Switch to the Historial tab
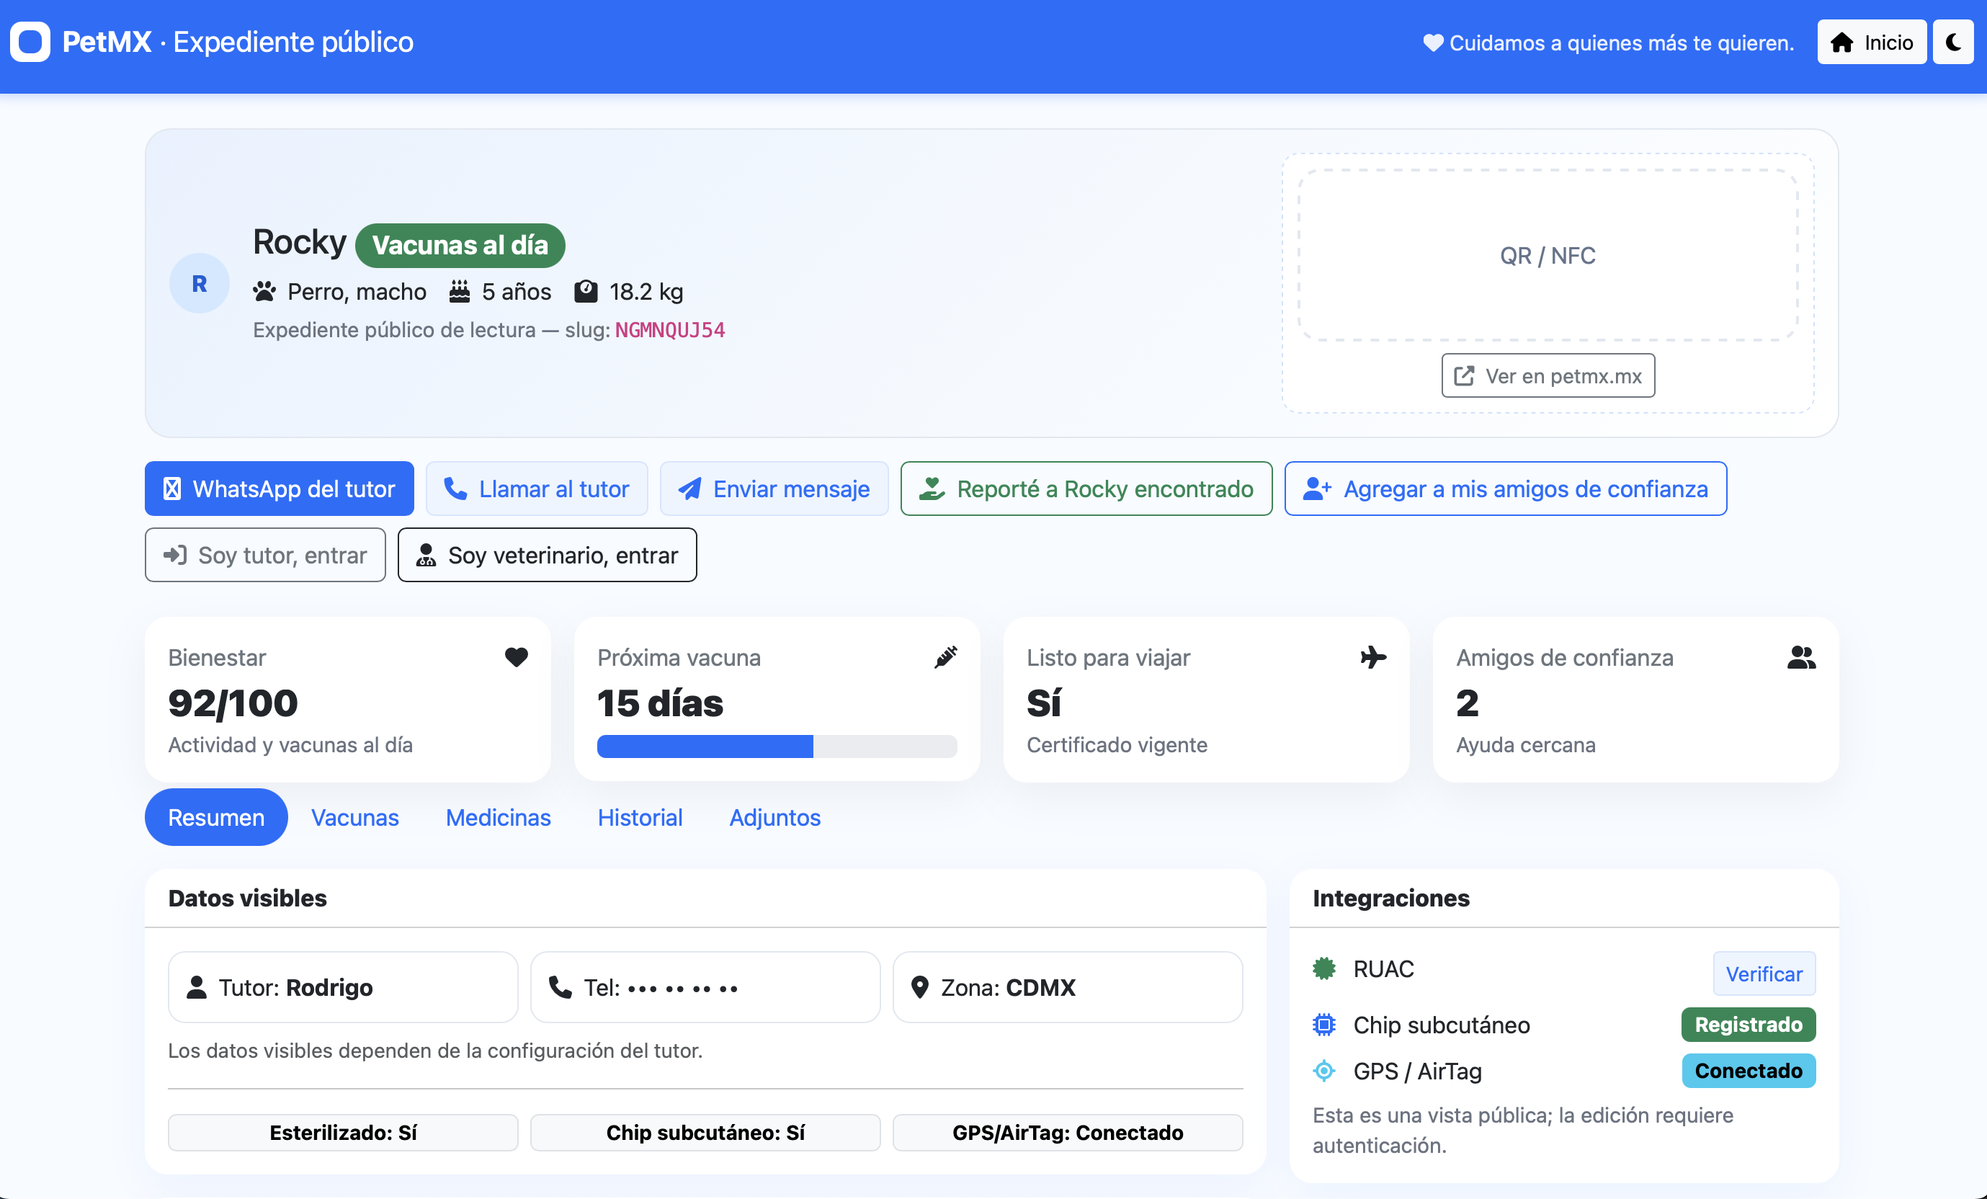The image size is (1987, 1199). [x=640, y=817]
